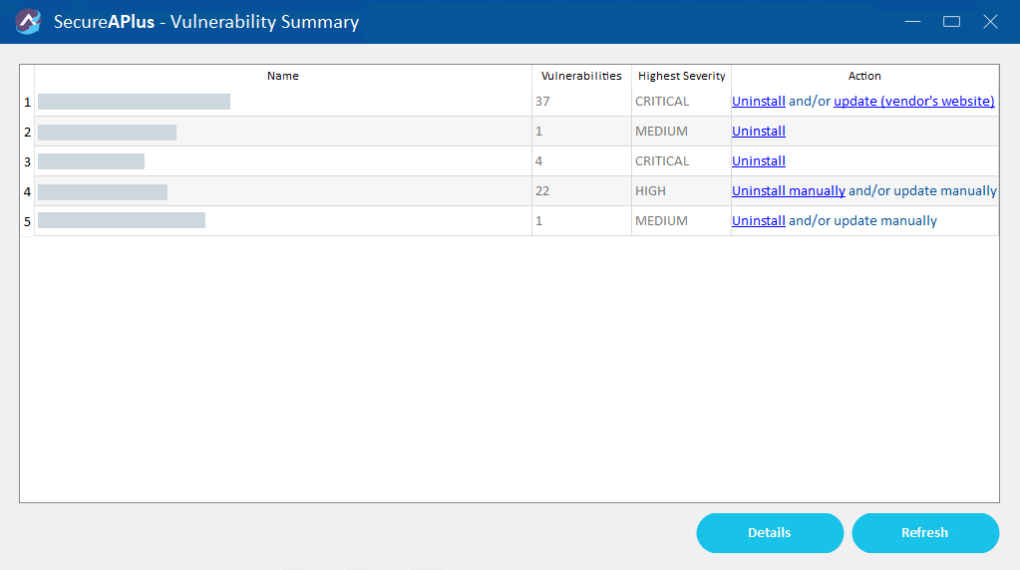1020x570 pixels.
Task: Click Uninstall link in row 2
Action: (759, 132)
